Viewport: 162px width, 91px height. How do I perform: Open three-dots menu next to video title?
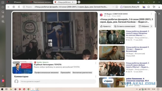[x=151, y=14]
